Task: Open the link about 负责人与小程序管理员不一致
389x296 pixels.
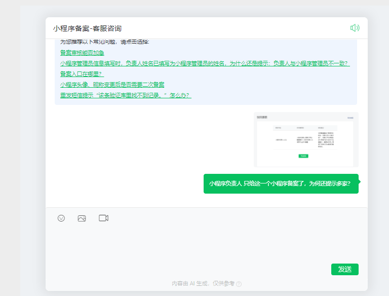Action: (x=205, y=63)
